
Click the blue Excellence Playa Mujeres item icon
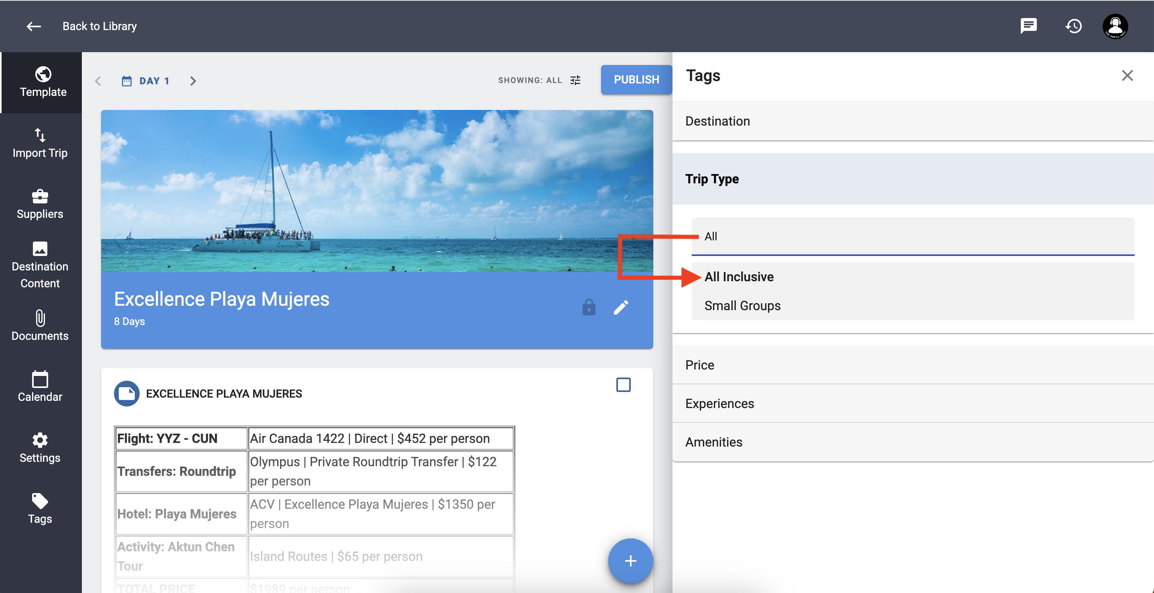(126, 393)
